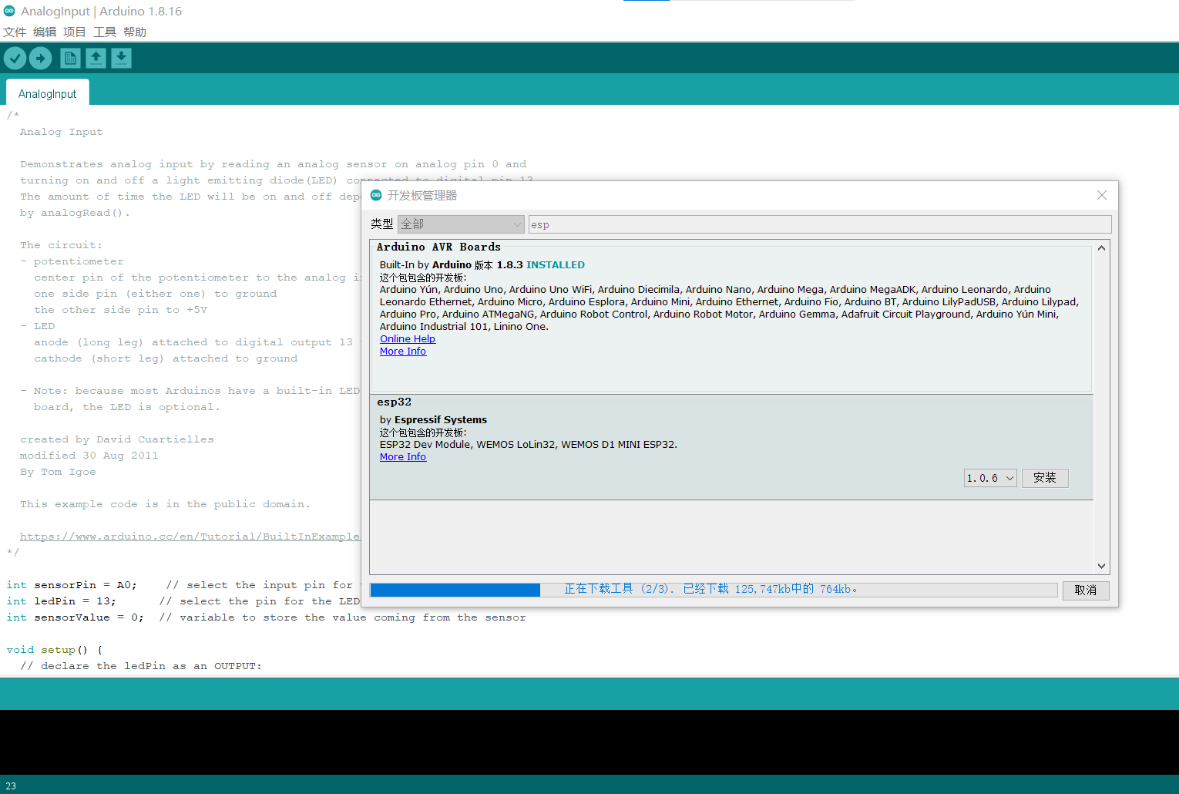1179x794 pixels.
Task: Cancel the download with the 取消 button
Action: pos(1086,590)
